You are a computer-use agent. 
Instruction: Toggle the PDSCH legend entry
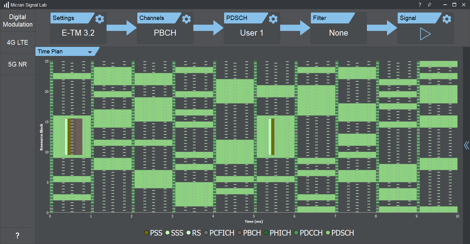(340, 233)
